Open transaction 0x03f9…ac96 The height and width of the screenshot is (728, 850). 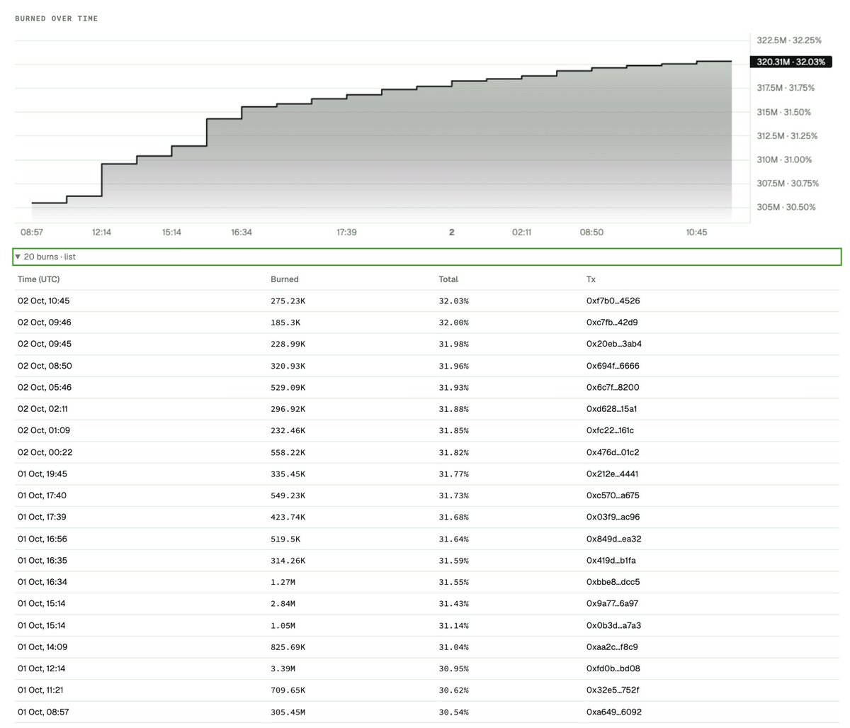[613, 517]
